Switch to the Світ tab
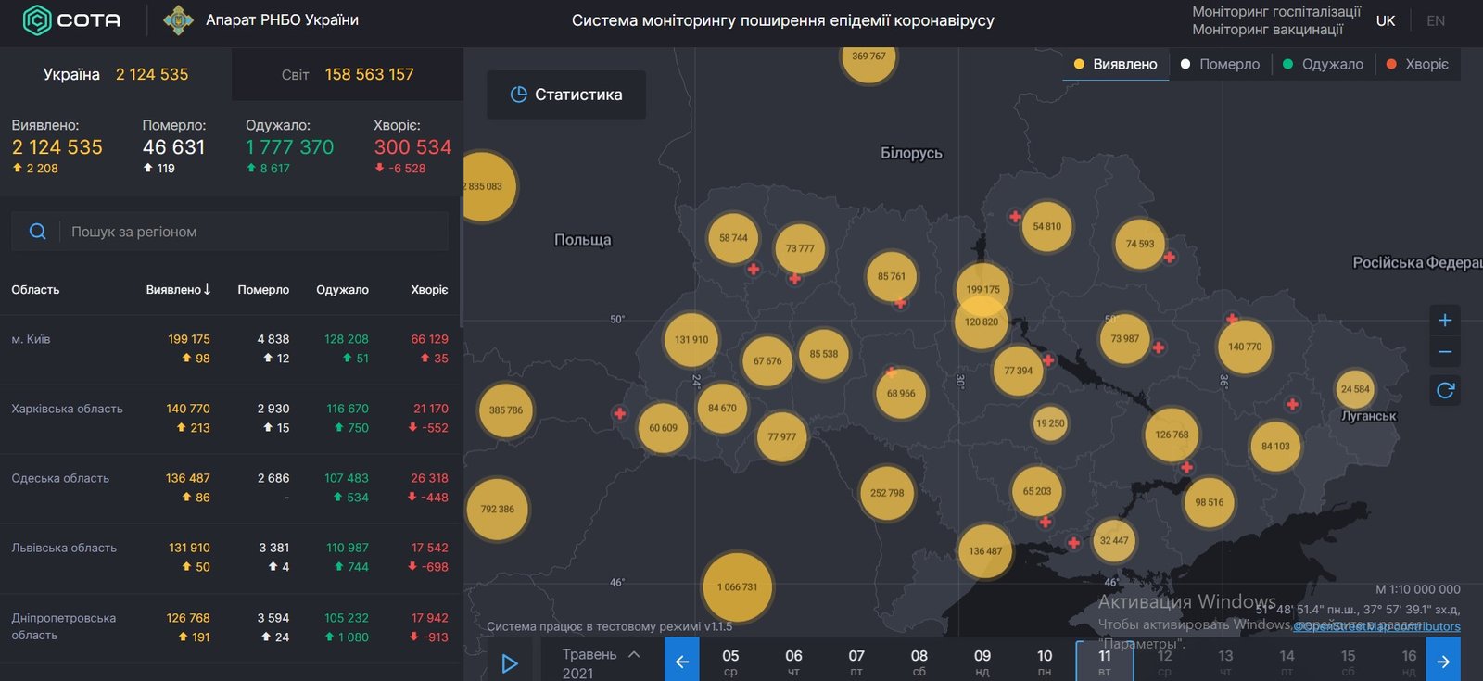 pyautogui.click(x=347, y=74)
